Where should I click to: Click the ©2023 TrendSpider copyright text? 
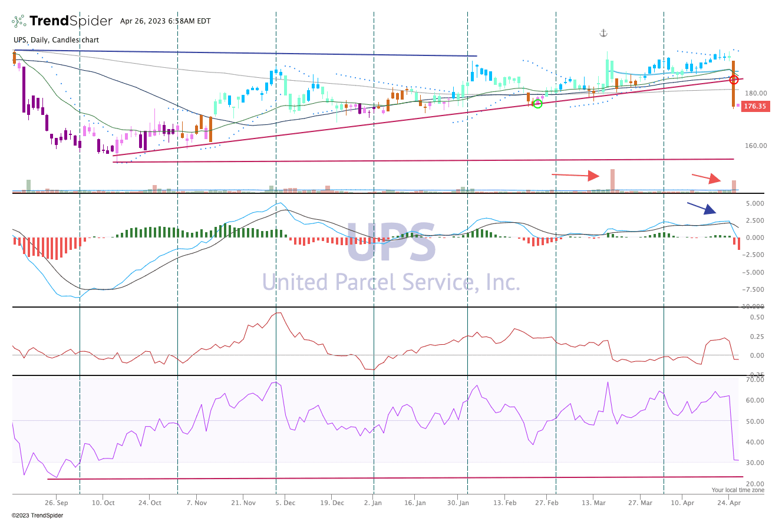(x=37, y=515)
